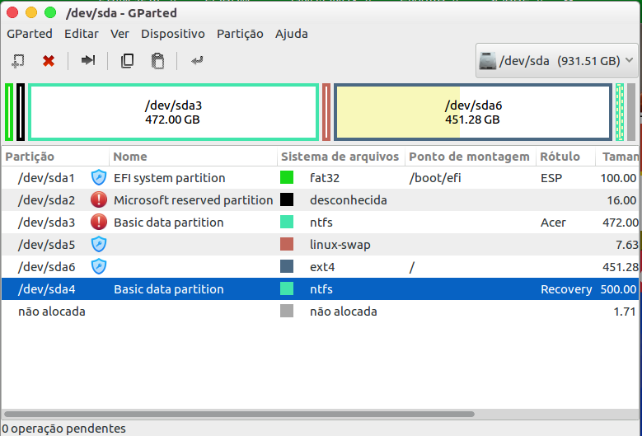Image resolution: width=642 pixels, height=436 pixels.
Task: Click the red Delete partition icon
Action: click(x=49, y=60)
